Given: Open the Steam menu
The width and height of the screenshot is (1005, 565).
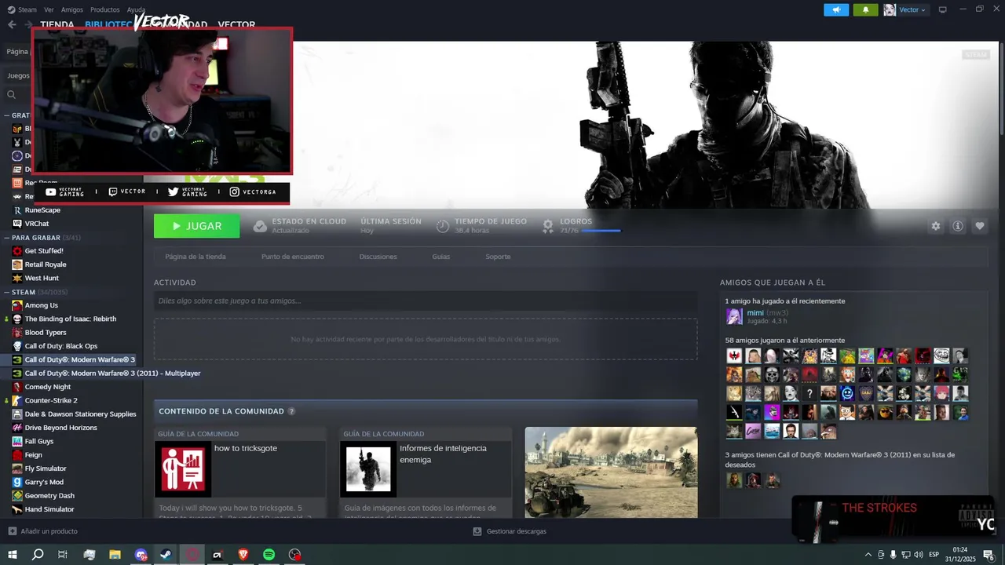Looking at the screenshot, I should 22,9.
